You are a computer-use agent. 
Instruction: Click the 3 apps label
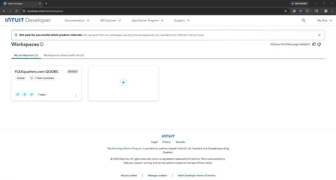point(42,95)
